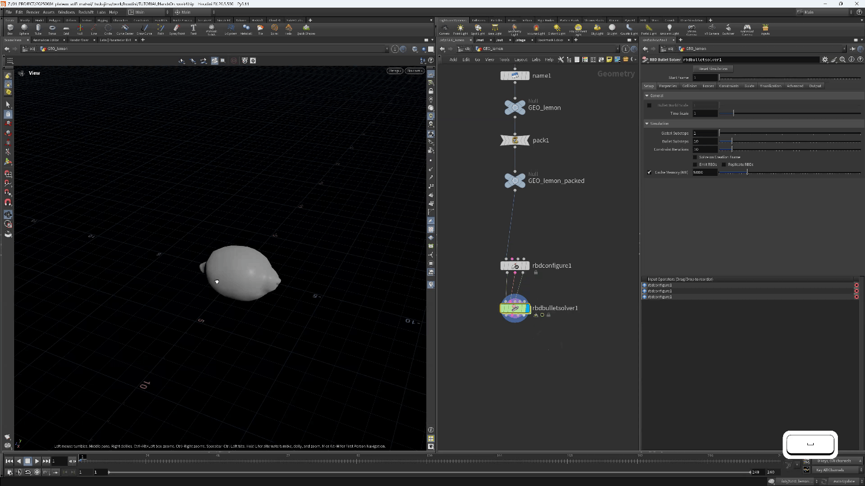Open the Windows menu
Viewport: 865px width, 486px height.
66,12
